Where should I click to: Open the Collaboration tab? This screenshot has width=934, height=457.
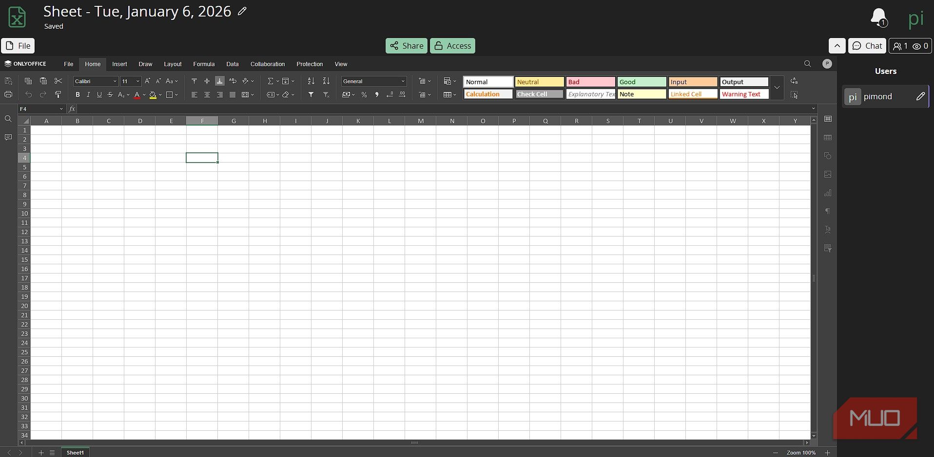tap(268, 64)
